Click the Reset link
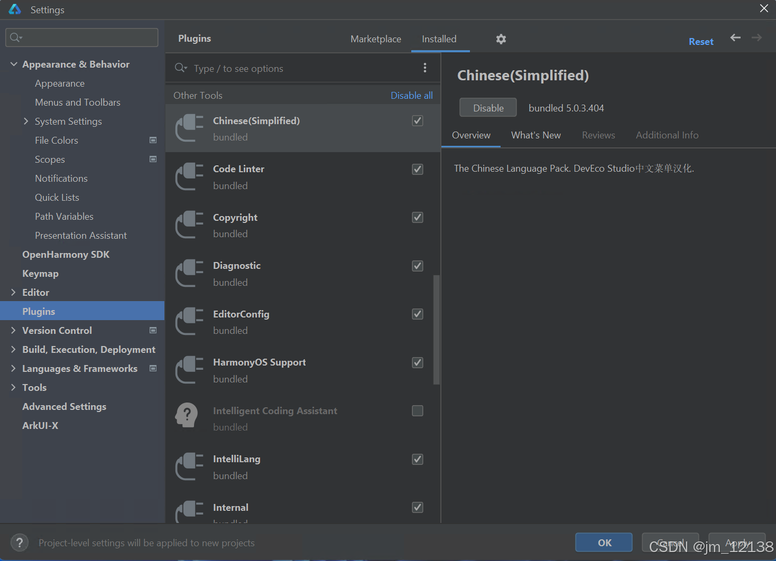The image size is (776, 561). point(701,42)
